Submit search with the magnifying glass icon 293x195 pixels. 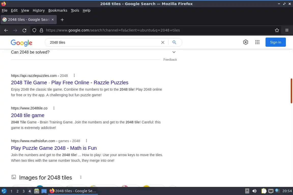point(174,42)
